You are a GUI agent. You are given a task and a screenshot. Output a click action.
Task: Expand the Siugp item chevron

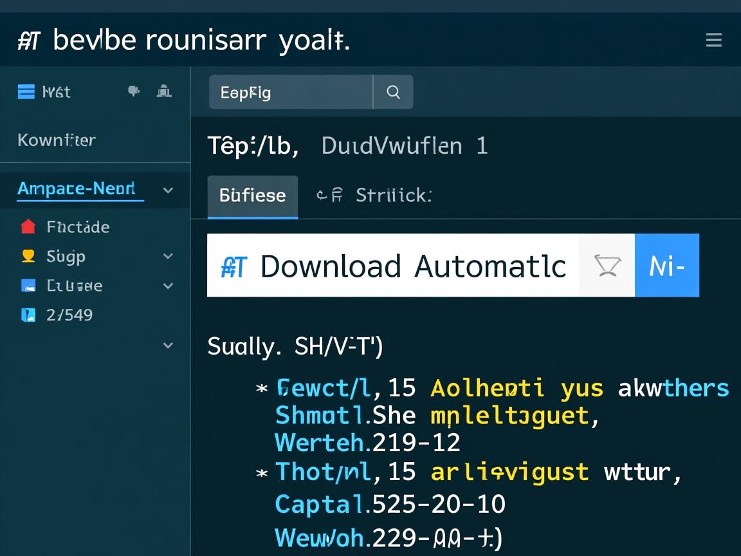point(168,256)
